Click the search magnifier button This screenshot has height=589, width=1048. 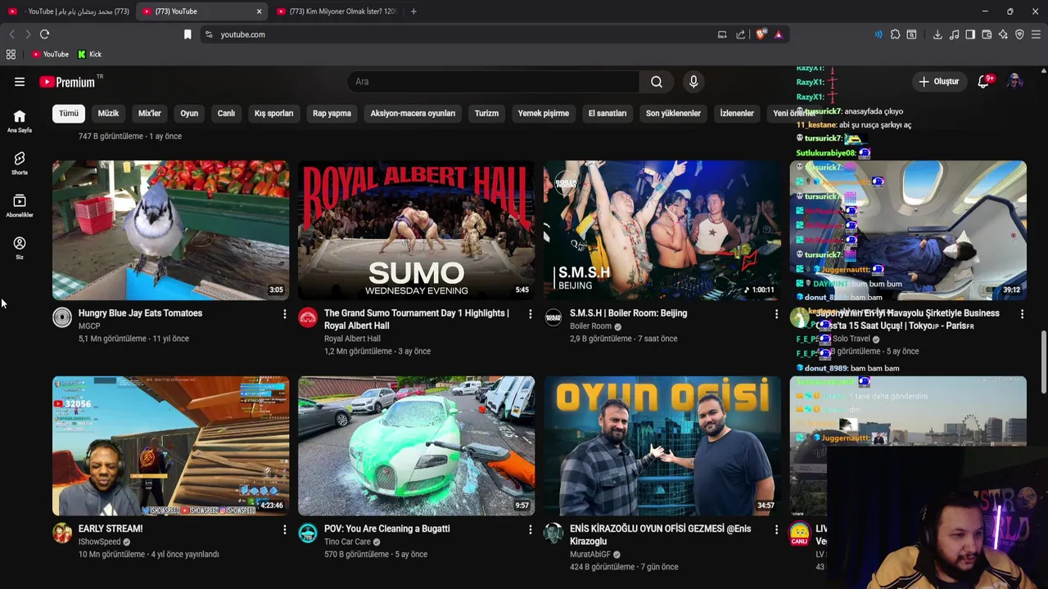click(656, 82)
